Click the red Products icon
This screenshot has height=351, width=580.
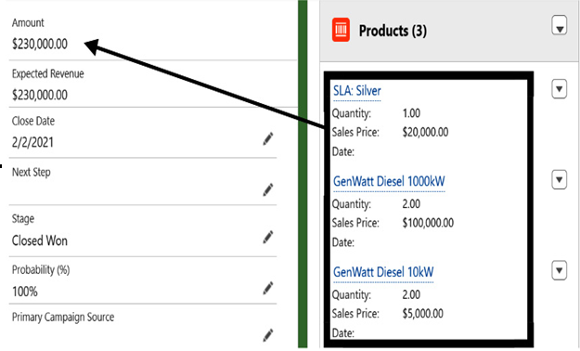tap(341, 30)
